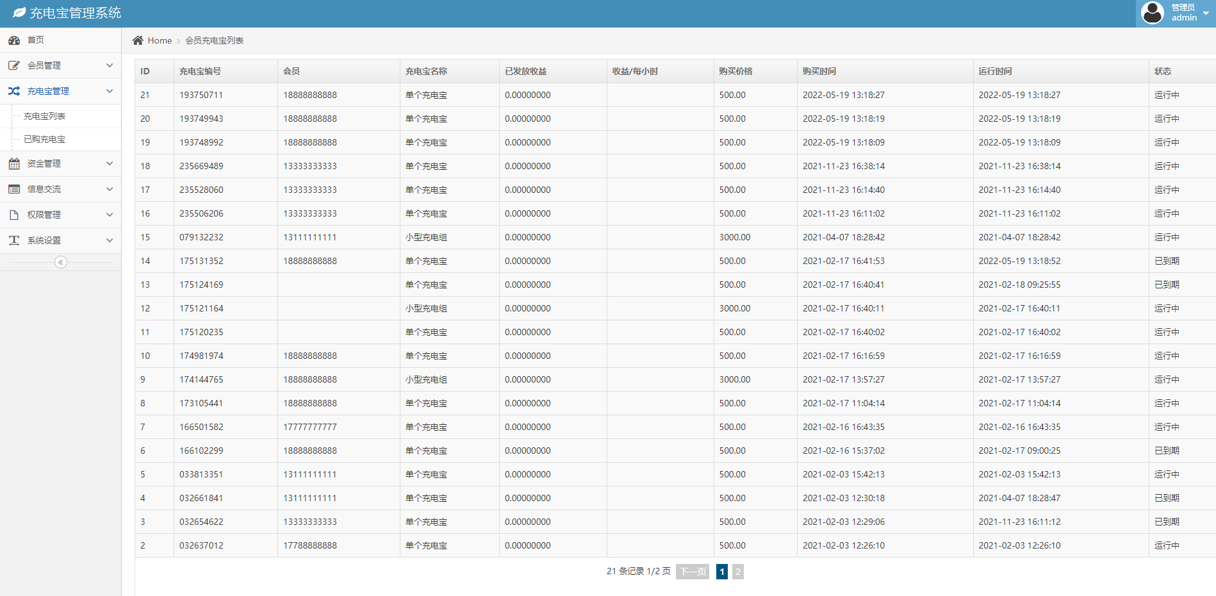Expand the 会员管理 chevron
1216x596 pixels.
pos(110,65)
